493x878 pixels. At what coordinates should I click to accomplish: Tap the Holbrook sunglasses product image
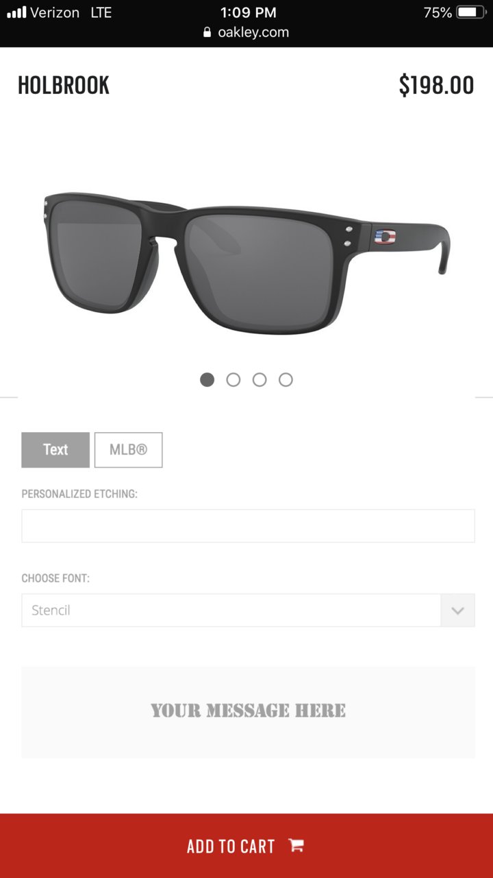click(246, 262)
